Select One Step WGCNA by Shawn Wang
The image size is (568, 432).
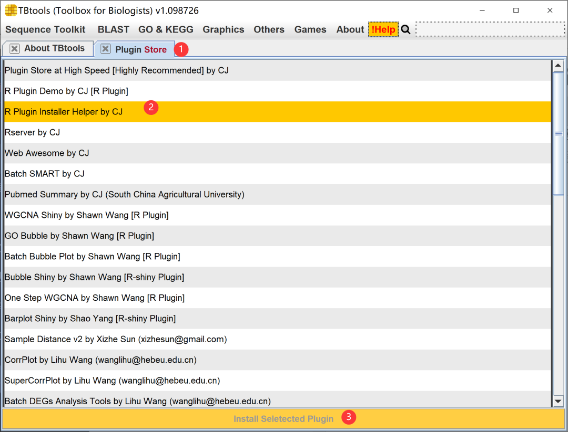tap(278, 298)
